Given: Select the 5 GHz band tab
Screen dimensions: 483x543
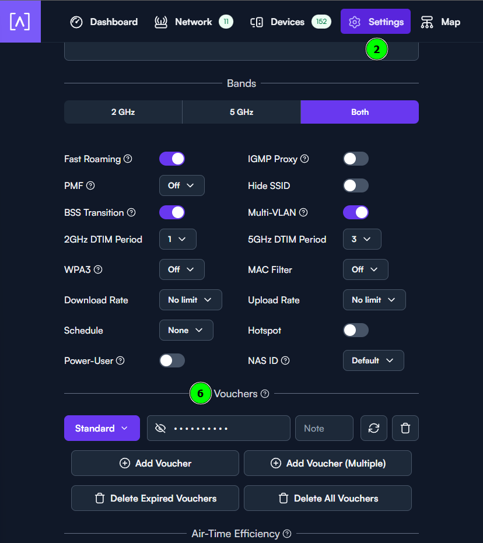Looking at the screenshot, I should tap(242, 112).
